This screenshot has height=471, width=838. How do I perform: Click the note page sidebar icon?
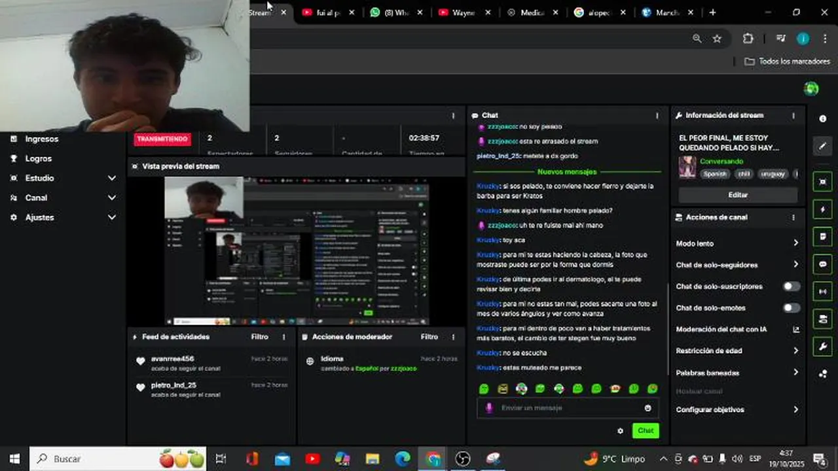point(823,237)
